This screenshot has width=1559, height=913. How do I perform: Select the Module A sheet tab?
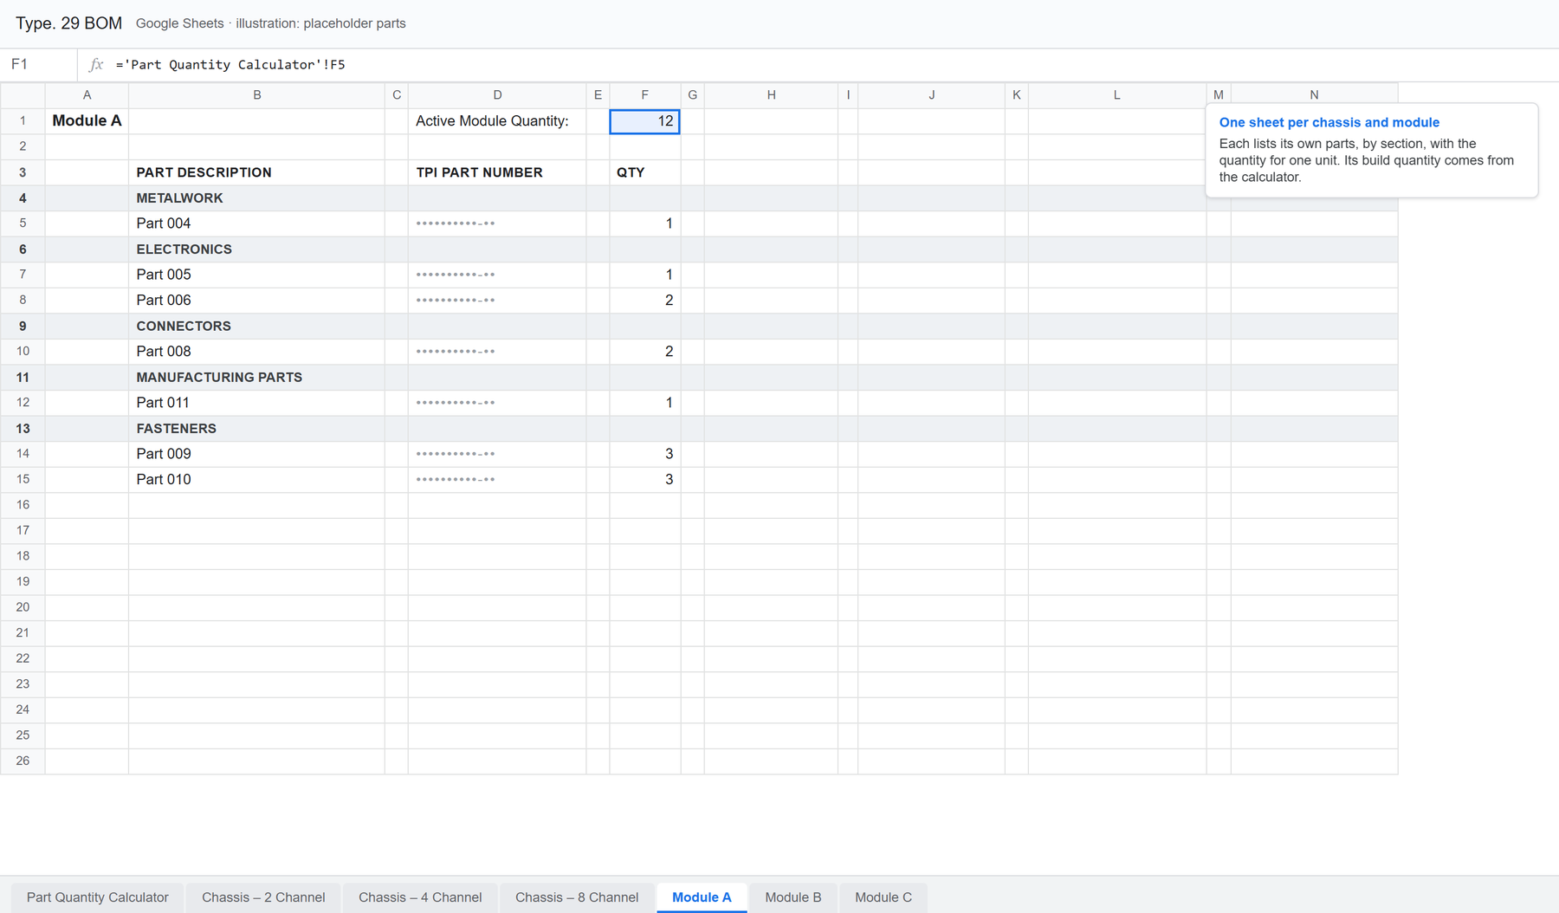pyautogui.click(x=702, y=897)
